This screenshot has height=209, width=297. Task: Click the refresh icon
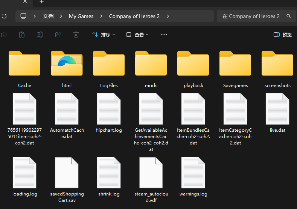coord(4,16)
